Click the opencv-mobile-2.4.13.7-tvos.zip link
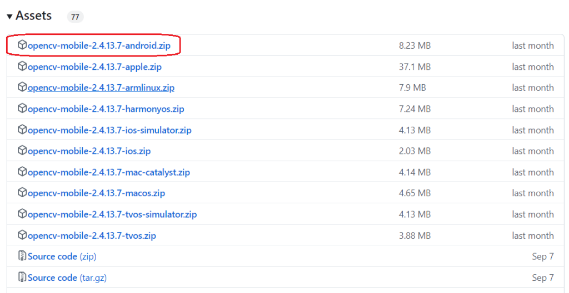This screenshot has width=569, height=293. click(x=92, y=235)
